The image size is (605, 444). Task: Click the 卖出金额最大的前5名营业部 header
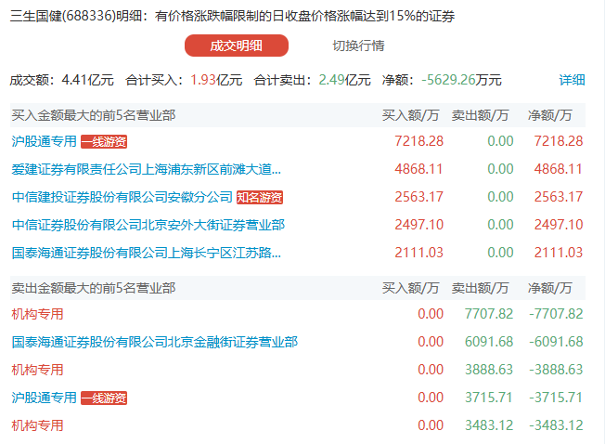(94, 288)
